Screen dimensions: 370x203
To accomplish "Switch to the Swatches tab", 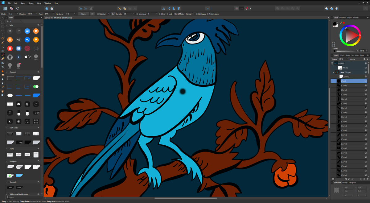I will 342,18.
